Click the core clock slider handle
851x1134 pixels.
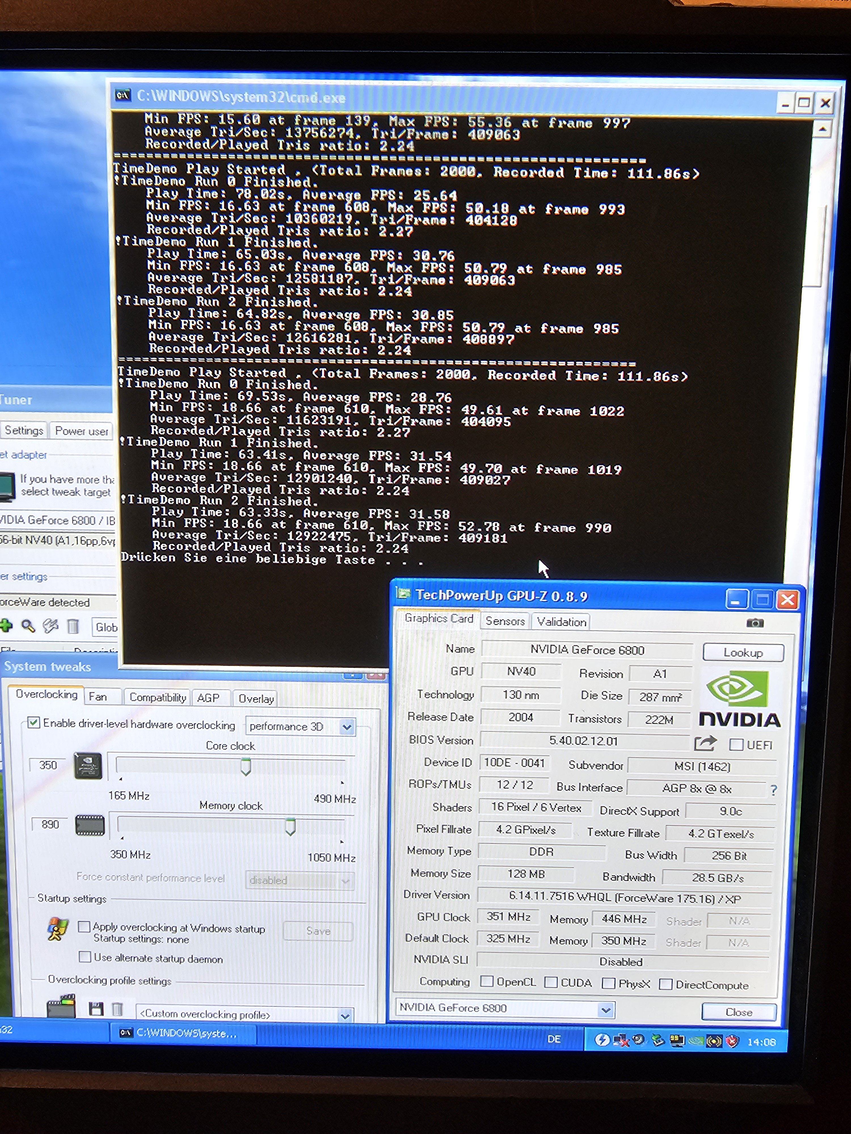(246, 766)
